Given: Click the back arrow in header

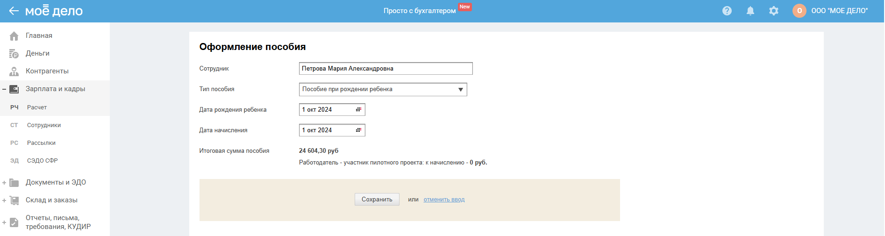Looking at the screenshot, I should tap(14, 11).
